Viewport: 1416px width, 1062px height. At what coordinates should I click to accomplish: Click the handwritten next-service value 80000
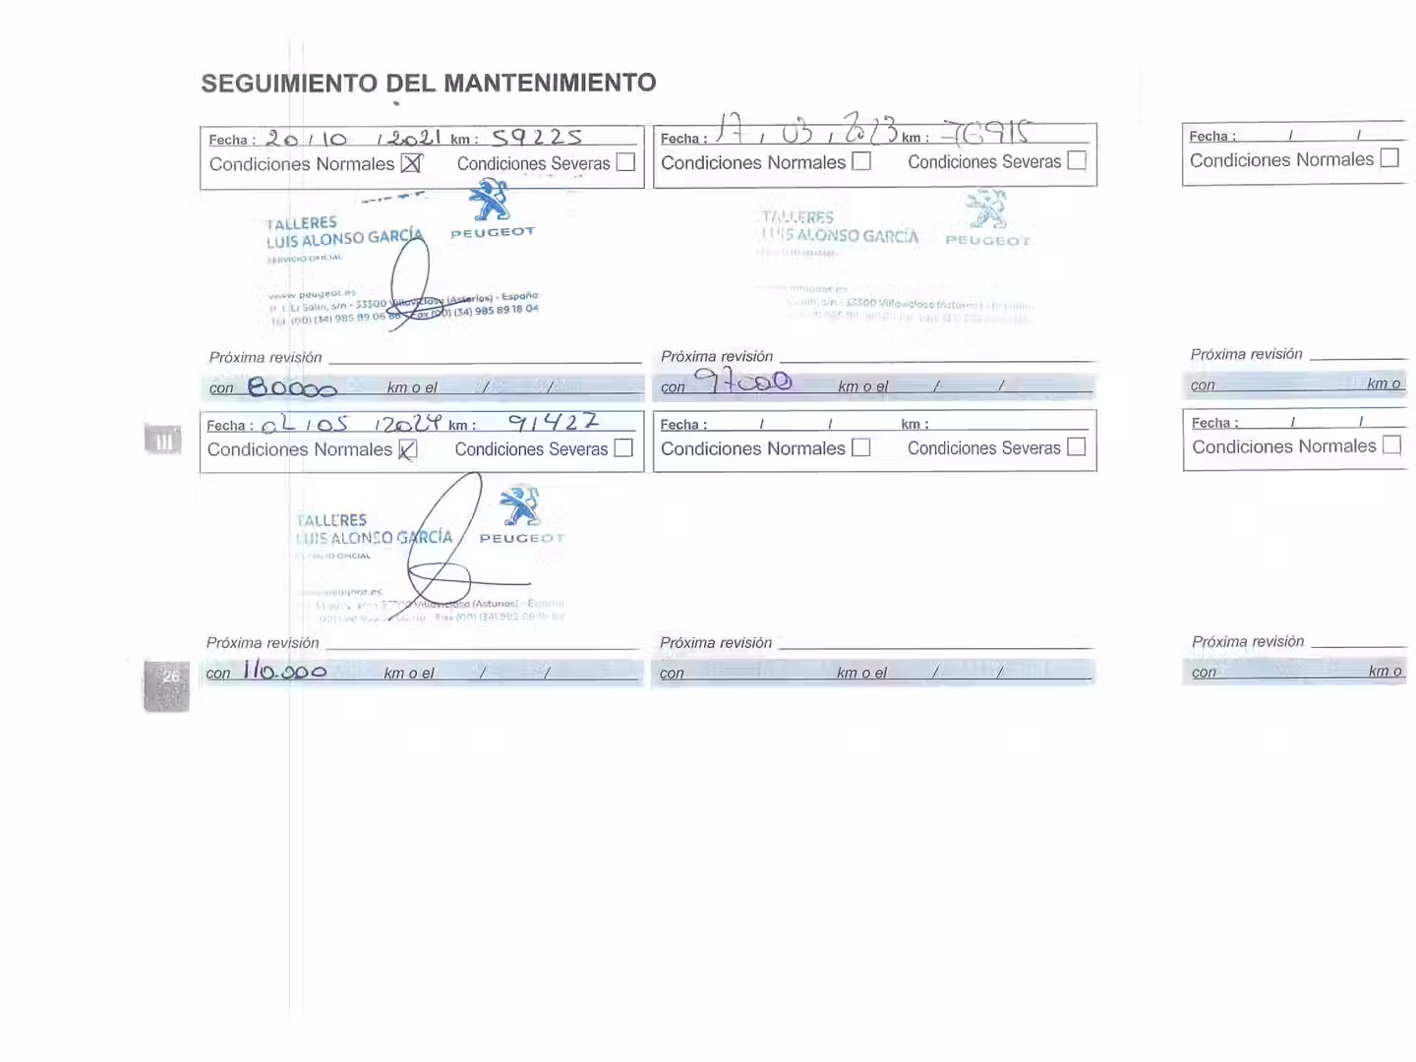pyautogui.click(x=292, y=387)
